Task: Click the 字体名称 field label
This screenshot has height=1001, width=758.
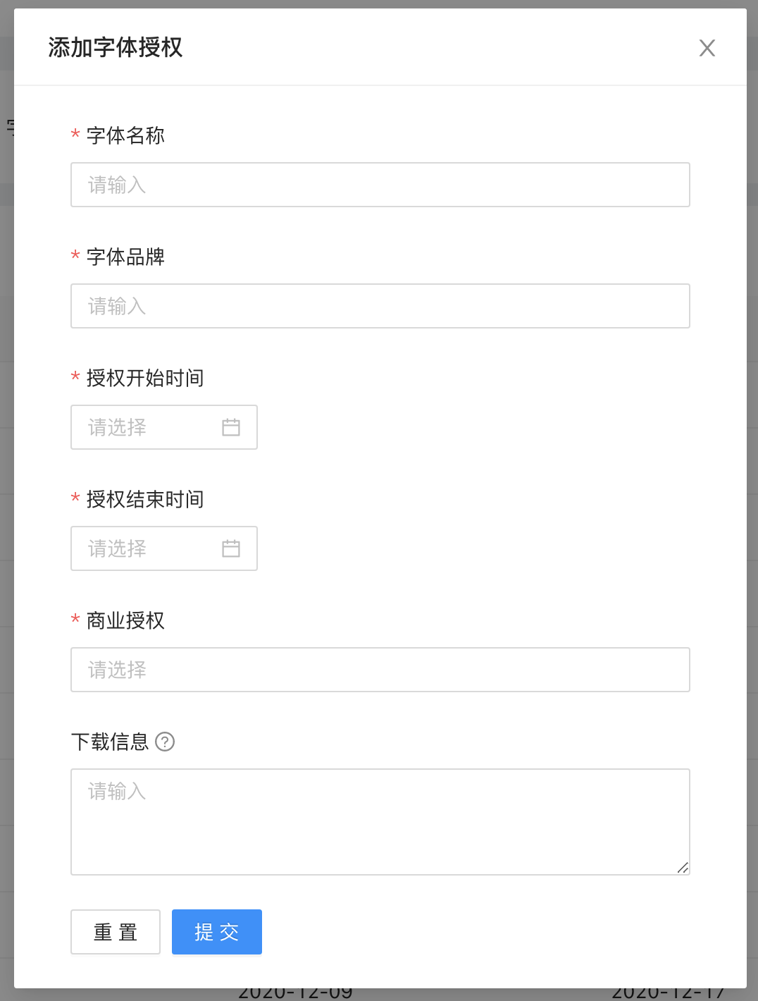Action: [125, 135]
